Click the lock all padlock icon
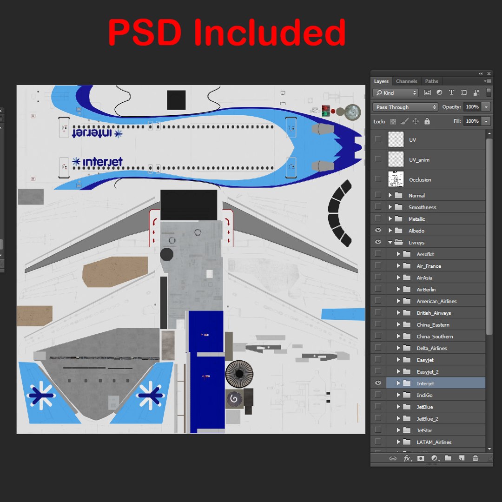 (427, 121)
